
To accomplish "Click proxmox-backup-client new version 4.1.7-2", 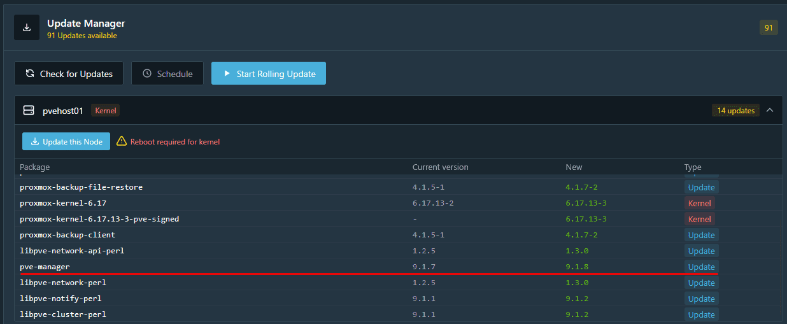I will point(581,235).
